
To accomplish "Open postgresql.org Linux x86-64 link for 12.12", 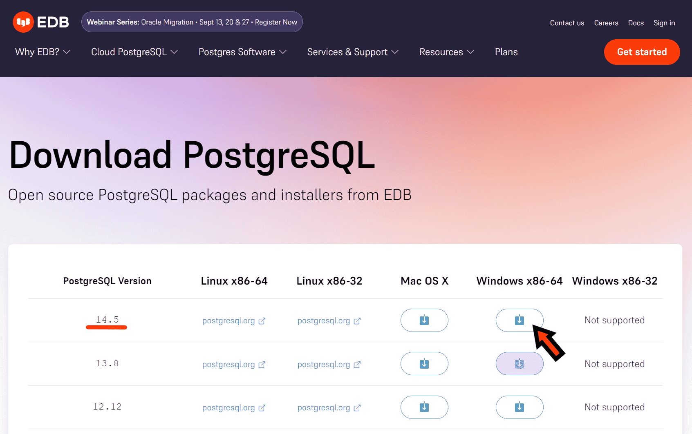I will click(x=234, y=407).
